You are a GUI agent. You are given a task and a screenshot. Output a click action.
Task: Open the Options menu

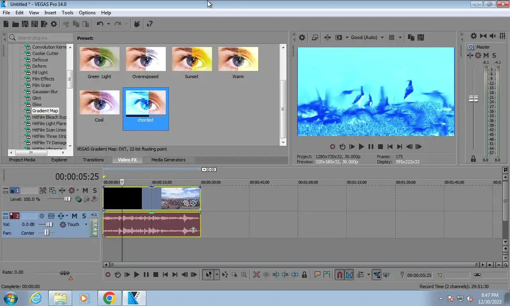point(87,13)
